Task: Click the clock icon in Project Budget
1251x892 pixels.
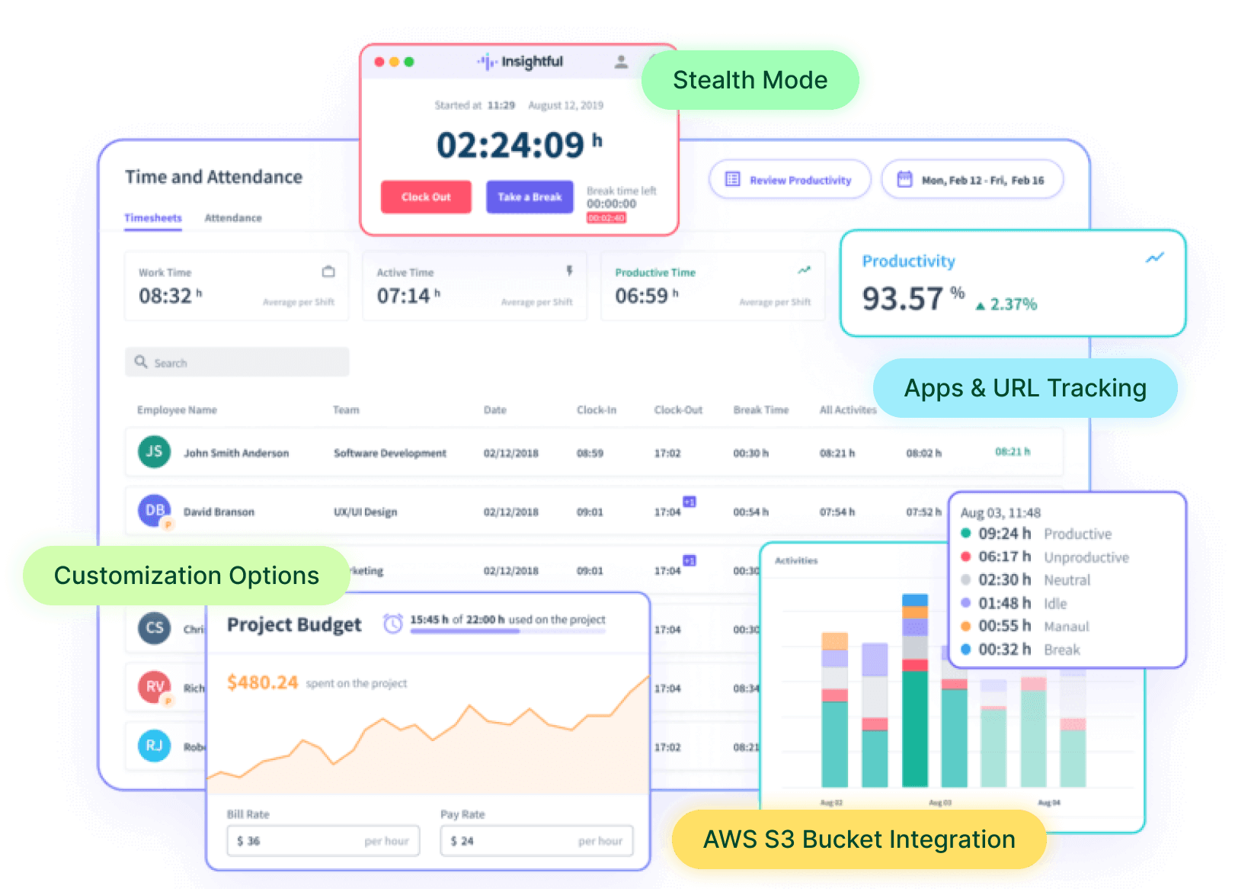Action: 392,624
